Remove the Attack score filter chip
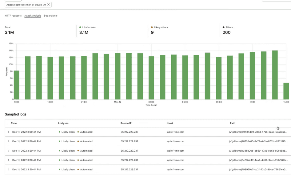The width and height of the screenshot is (291, 175). (49, 5)
